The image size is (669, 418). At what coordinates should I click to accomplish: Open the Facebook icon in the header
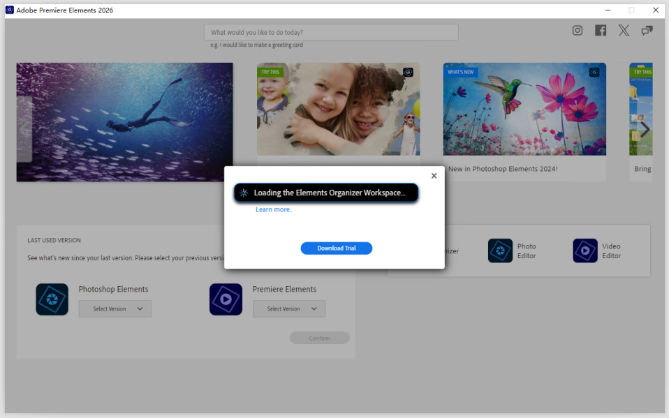[x=600, y=31]
